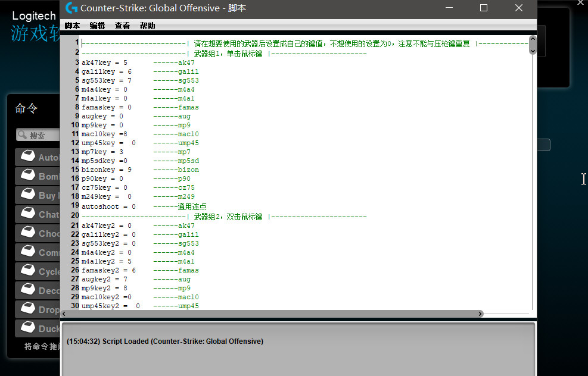Image resolution: width=588 pixels, height=376 pixels.
Task: Maximize the script editor window
Action: pyautogui.click(x=484, y=8)
